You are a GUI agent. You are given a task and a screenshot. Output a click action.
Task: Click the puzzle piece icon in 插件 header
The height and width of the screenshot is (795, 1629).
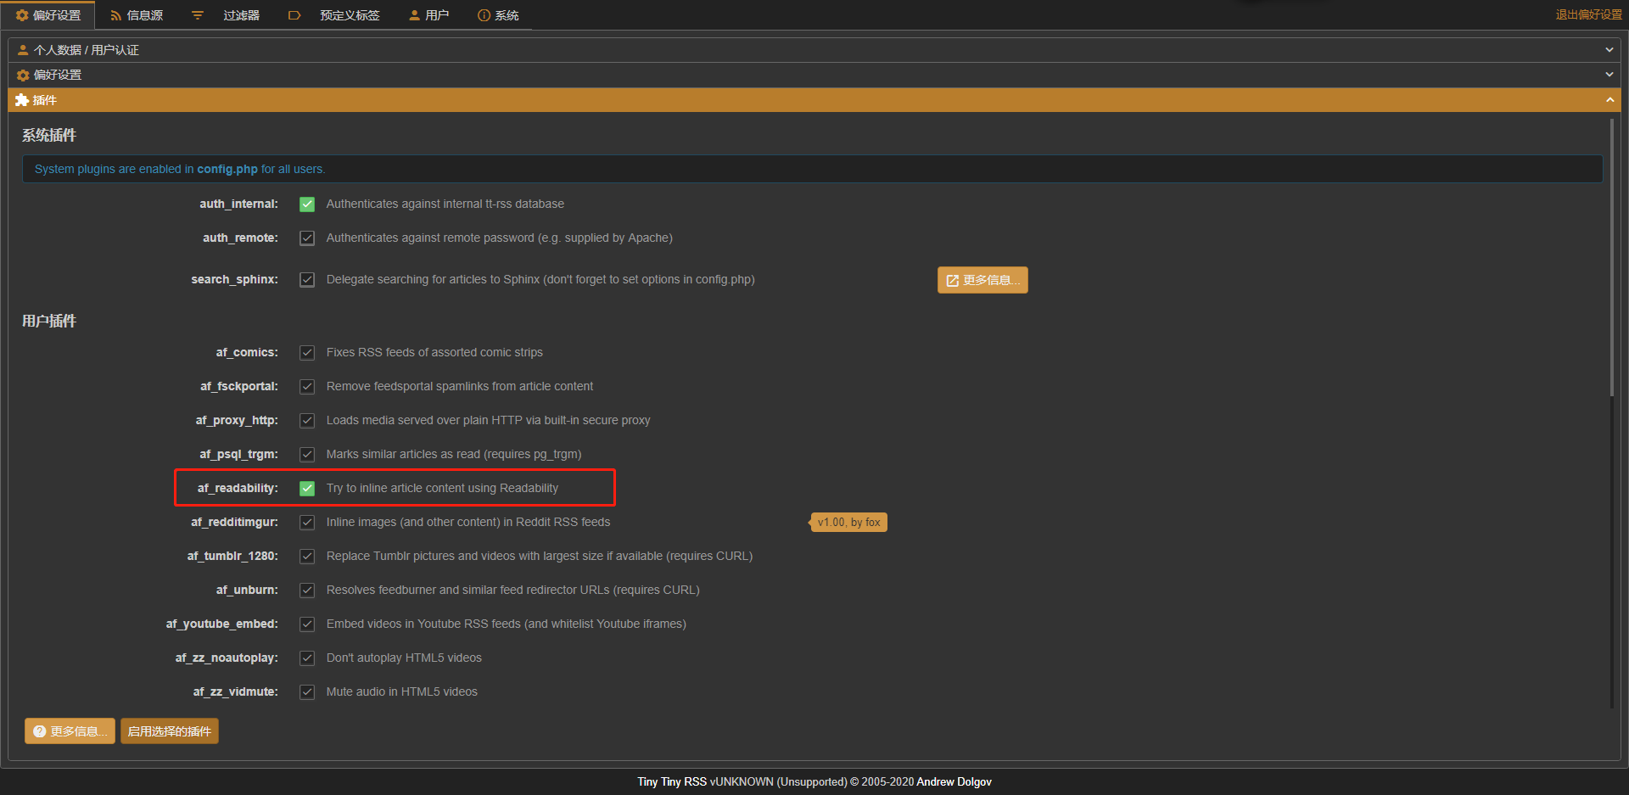point(22,100)
